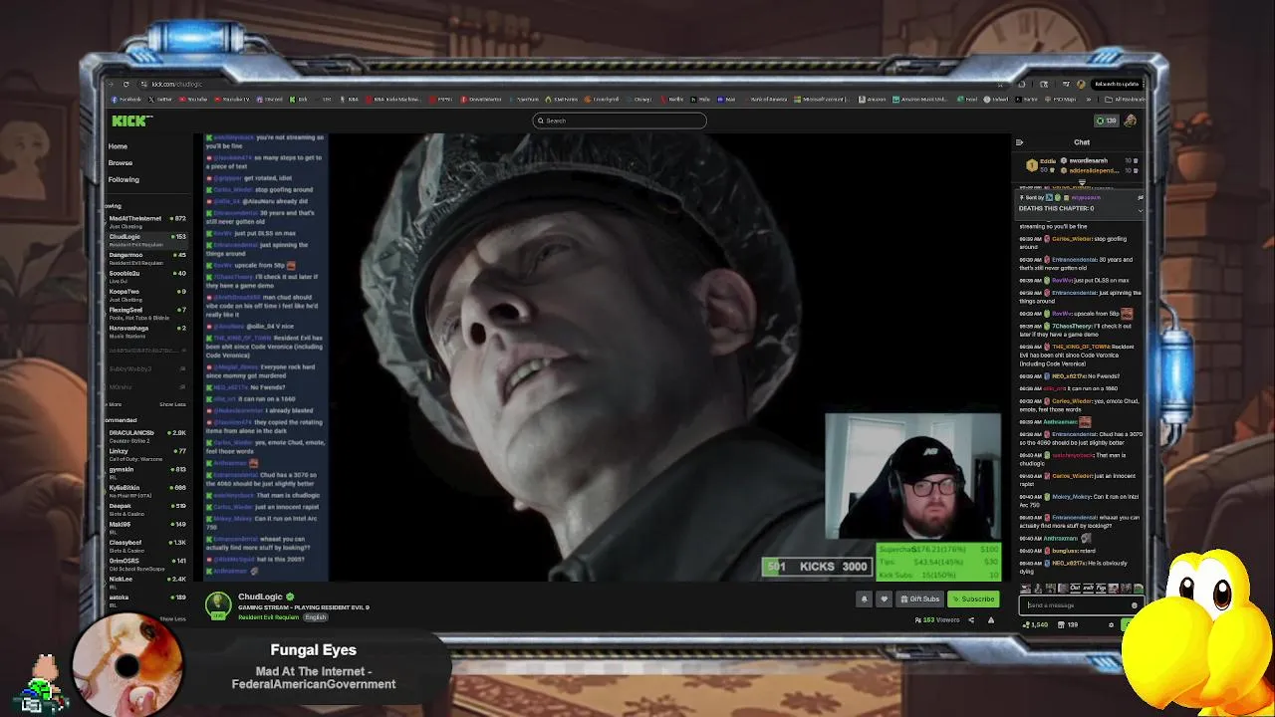Click 'Relaunch to update' in the browser
1275x717 pixels.
[1116, 85]
